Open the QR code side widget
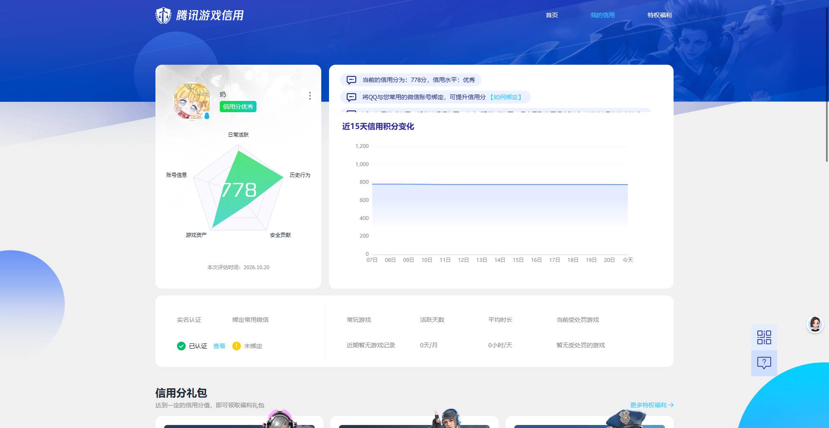Viewport: 829px width, 428px height. pos(764,337)
